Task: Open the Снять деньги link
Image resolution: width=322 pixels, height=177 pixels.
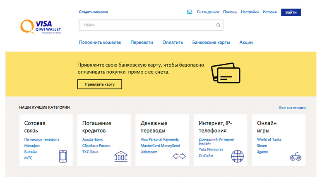Action: [208, 12]
